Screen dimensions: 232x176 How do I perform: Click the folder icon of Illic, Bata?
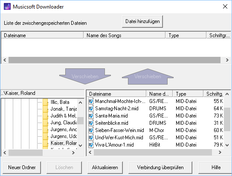point(46,102)
